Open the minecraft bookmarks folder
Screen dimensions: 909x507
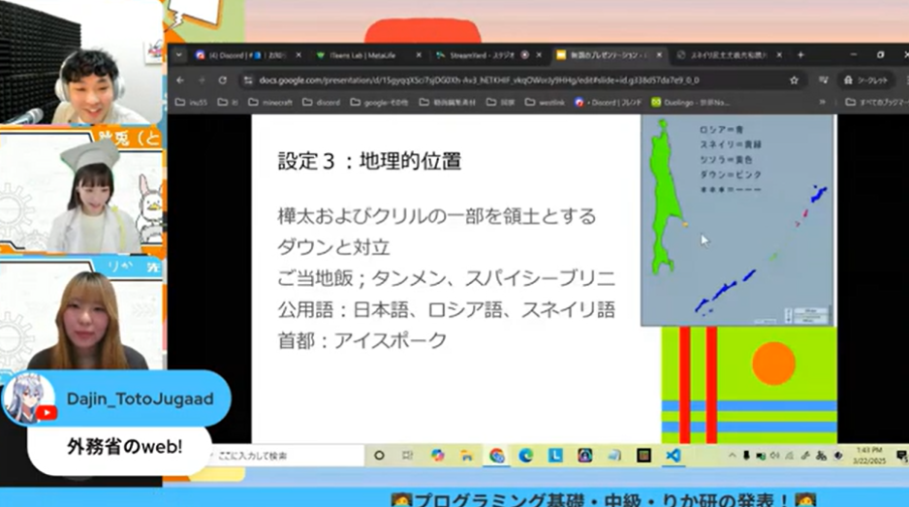pyautogui.click(x=270, y=103)
